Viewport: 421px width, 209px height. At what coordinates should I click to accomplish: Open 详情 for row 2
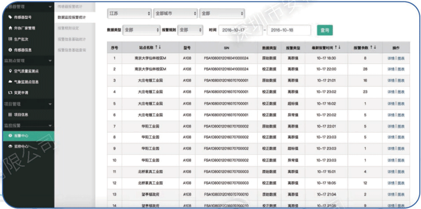click(x=391, y=69)
